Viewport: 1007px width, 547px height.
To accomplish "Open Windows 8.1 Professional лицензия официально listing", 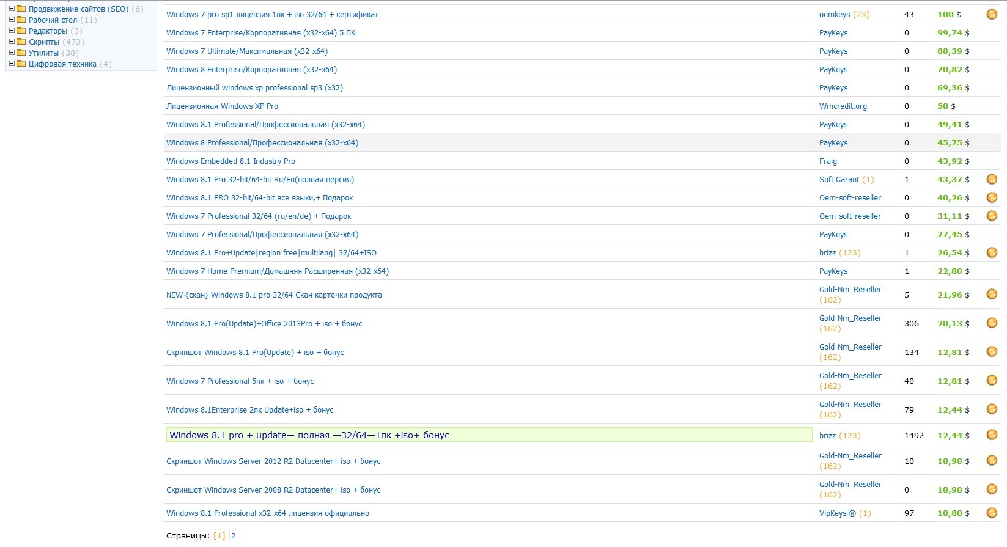I will click(268, 513).
